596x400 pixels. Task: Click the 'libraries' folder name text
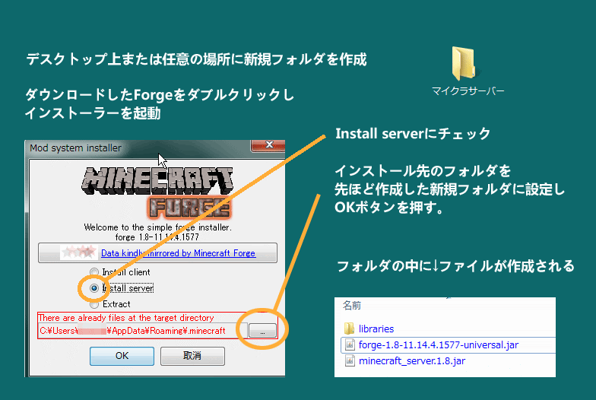click(376, 329)
